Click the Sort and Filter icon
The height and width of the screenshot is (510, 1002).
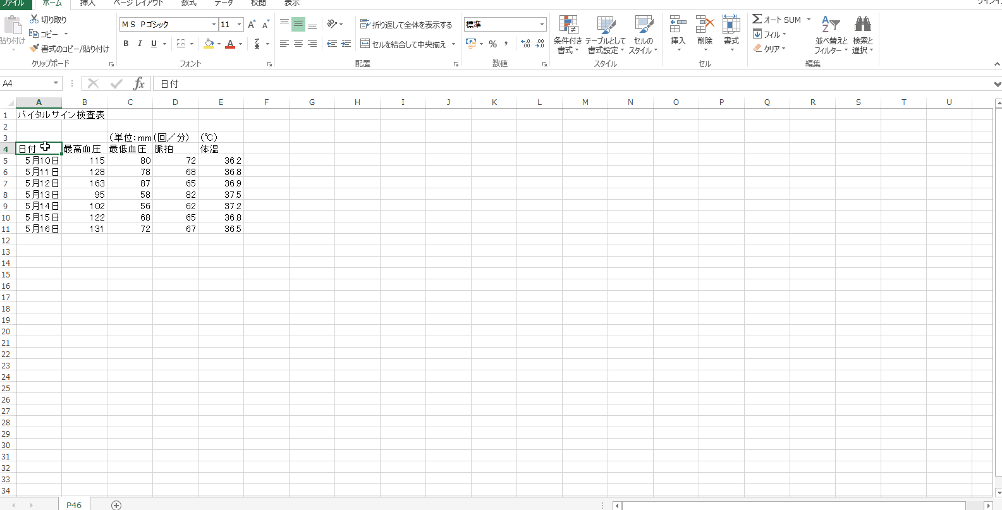click(830, 25)
